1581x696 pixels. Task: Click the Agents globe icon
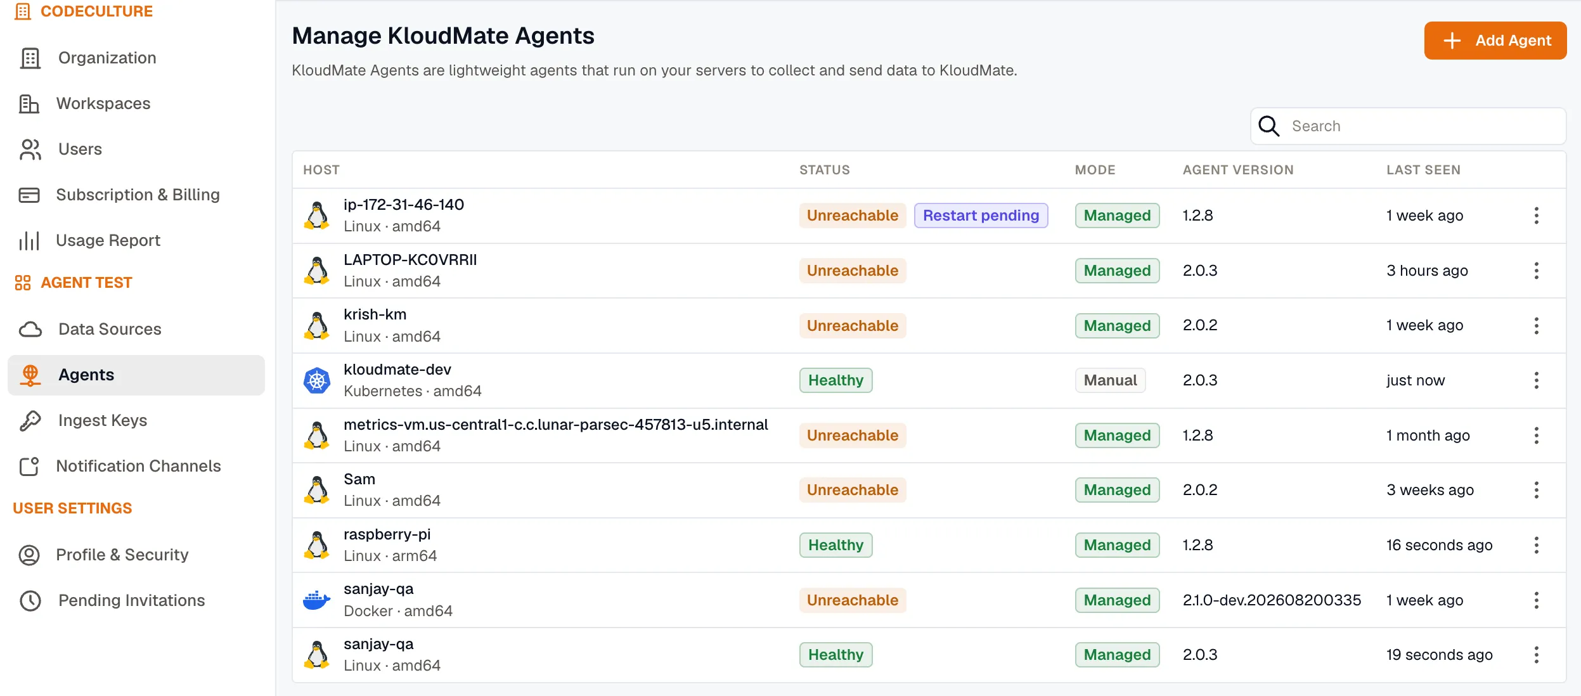(x=30, y=375)
